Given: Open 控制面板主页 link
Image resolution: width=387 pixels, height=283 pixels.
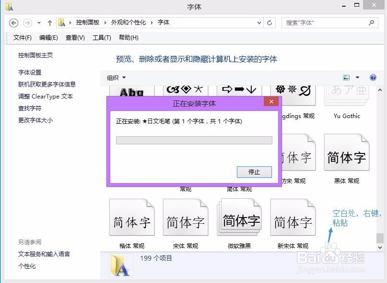Looking at the screenshot, I should 35,55.
